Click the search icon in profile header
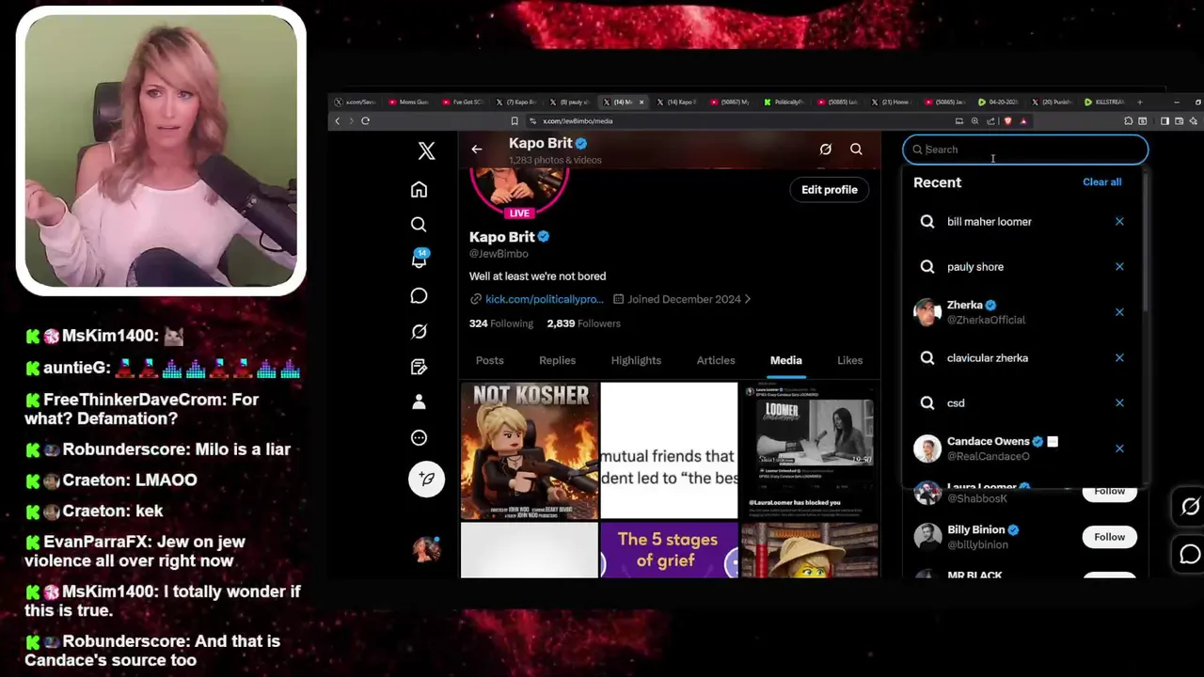 pyautogui.click(x=856, y=150)
